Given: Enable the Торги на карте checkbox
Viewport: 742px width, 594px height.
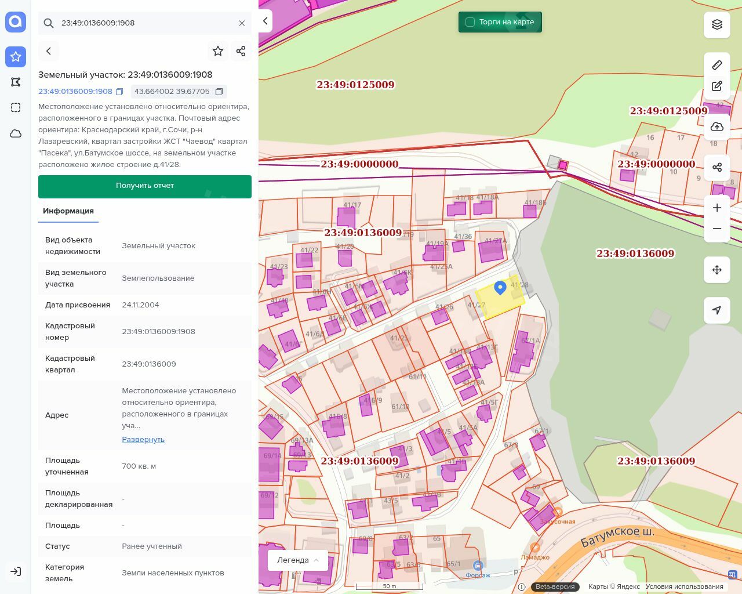Looking at the screenshot, I should click(x=470, y=22).
